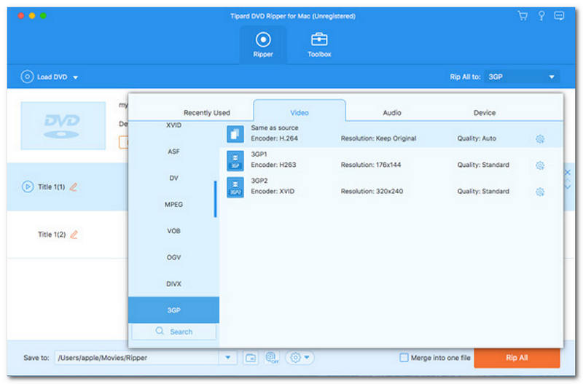Choose DV in format list
The image size is (583, 384).
tap(173, 178)
